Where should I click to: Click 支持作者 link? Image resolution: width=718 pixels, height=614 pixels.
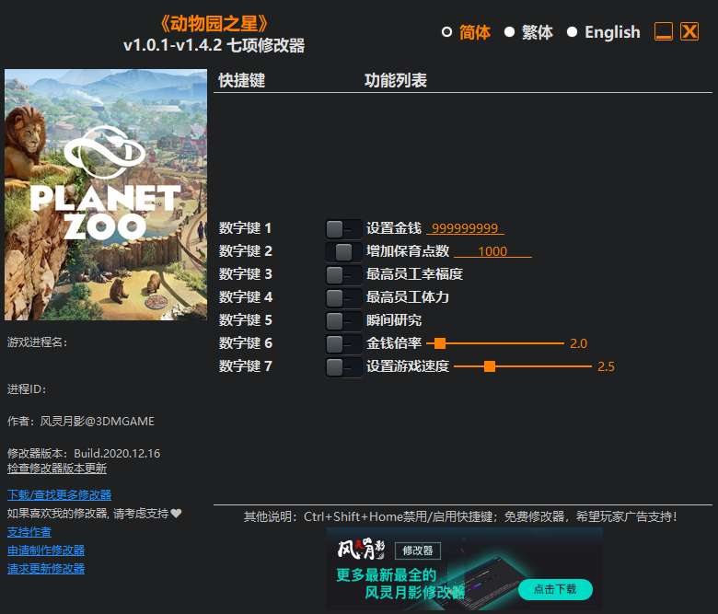[x=29, y=532]
